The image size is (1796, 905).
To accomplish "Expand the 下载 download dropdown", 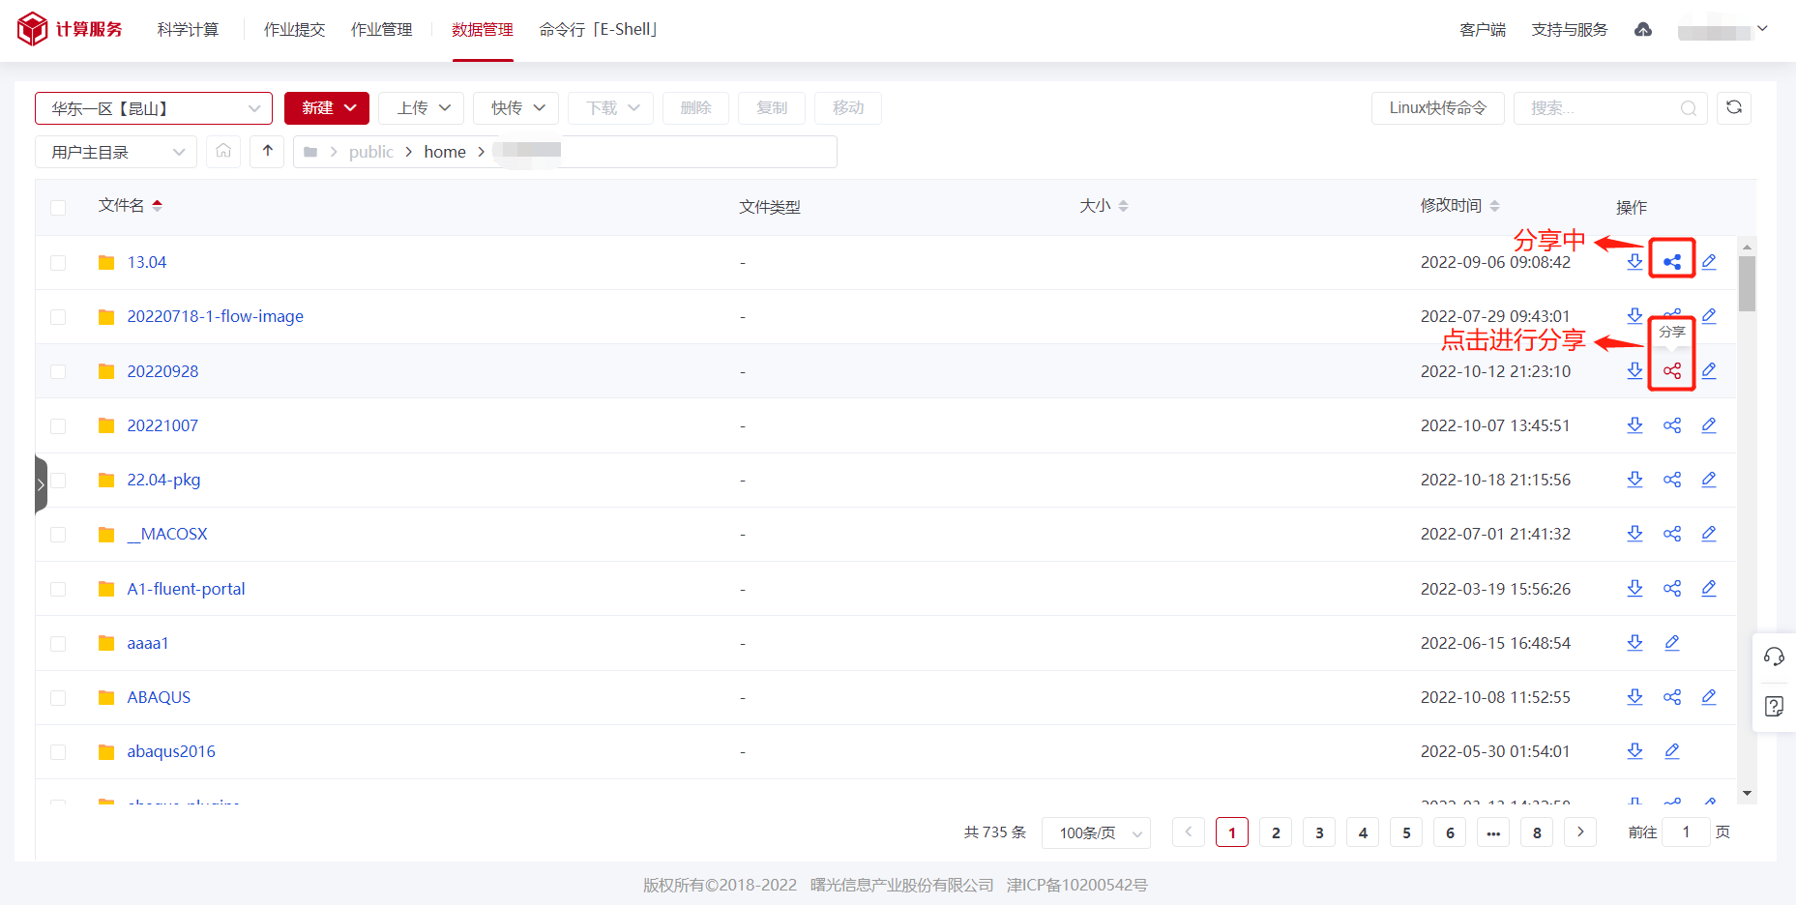I will click(x=611, y=108).
